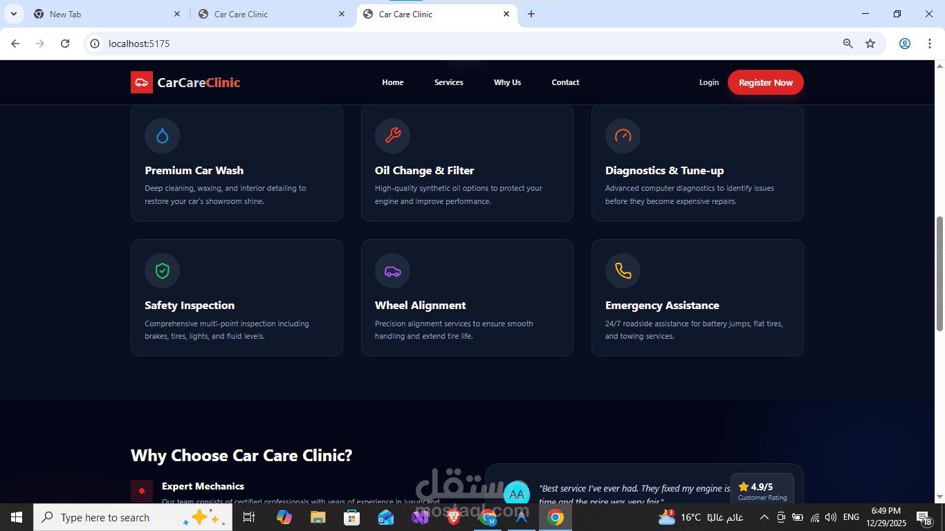Open a new tab with the plus button
Screen dimensions: 945x531
(x=531, y=14)
